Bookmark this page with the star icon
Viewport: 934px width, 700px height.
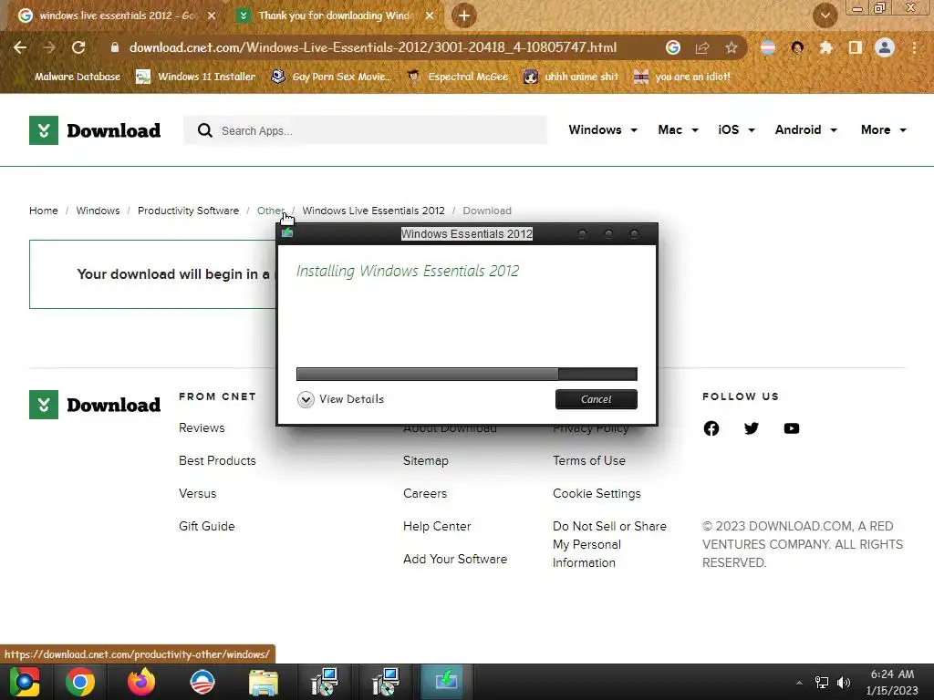731,47
